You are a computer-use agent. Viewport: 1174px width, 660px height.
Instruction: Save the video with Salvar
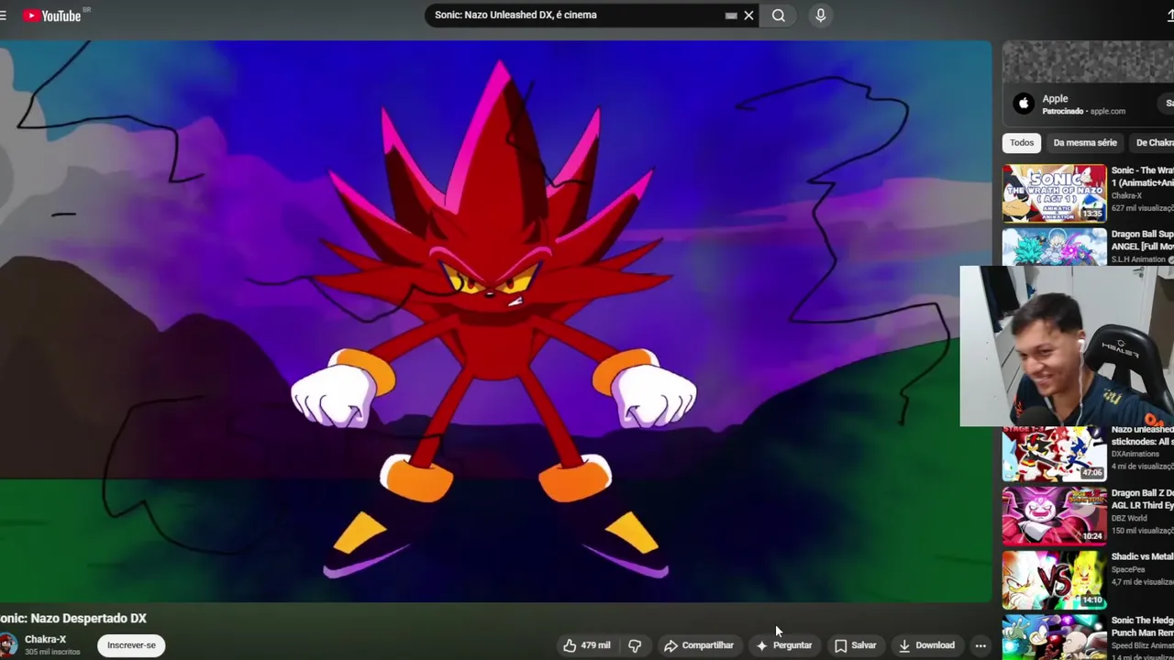click(x=855, y=645)
